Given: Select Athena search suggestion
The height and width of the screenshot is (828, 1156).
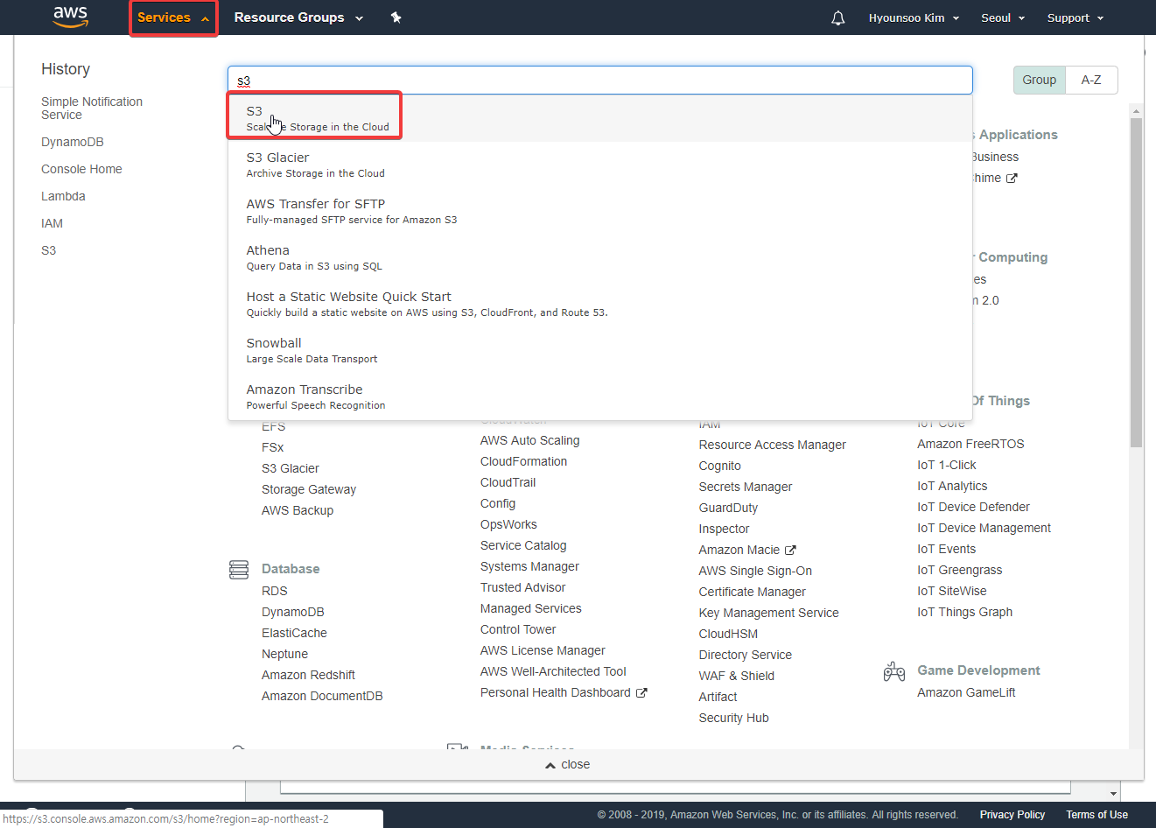Looking at the screenshot, I should [600, 257].
